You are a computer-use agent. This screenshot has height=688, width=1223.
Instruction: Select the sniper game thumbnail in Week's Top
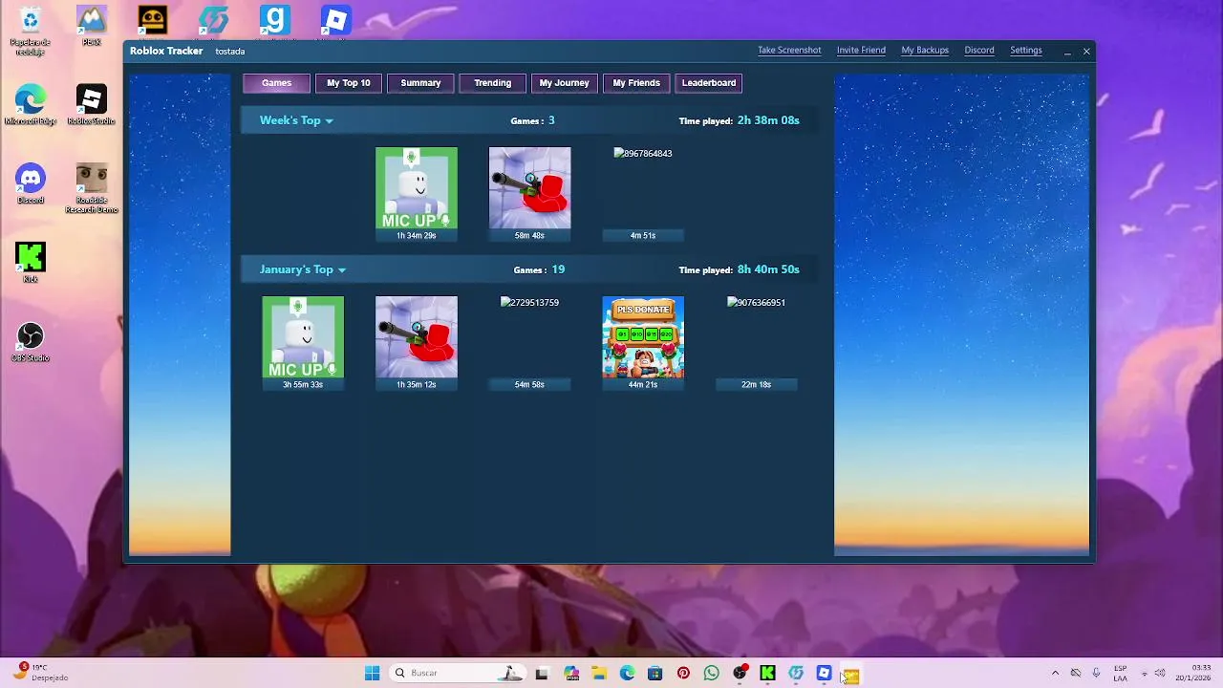pos(529,188)
